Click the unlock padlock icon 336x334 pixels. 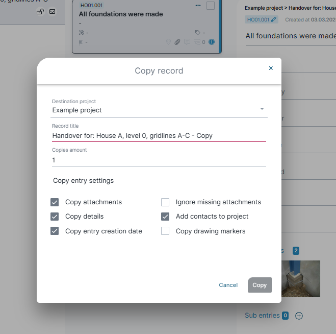coord(40,12)
